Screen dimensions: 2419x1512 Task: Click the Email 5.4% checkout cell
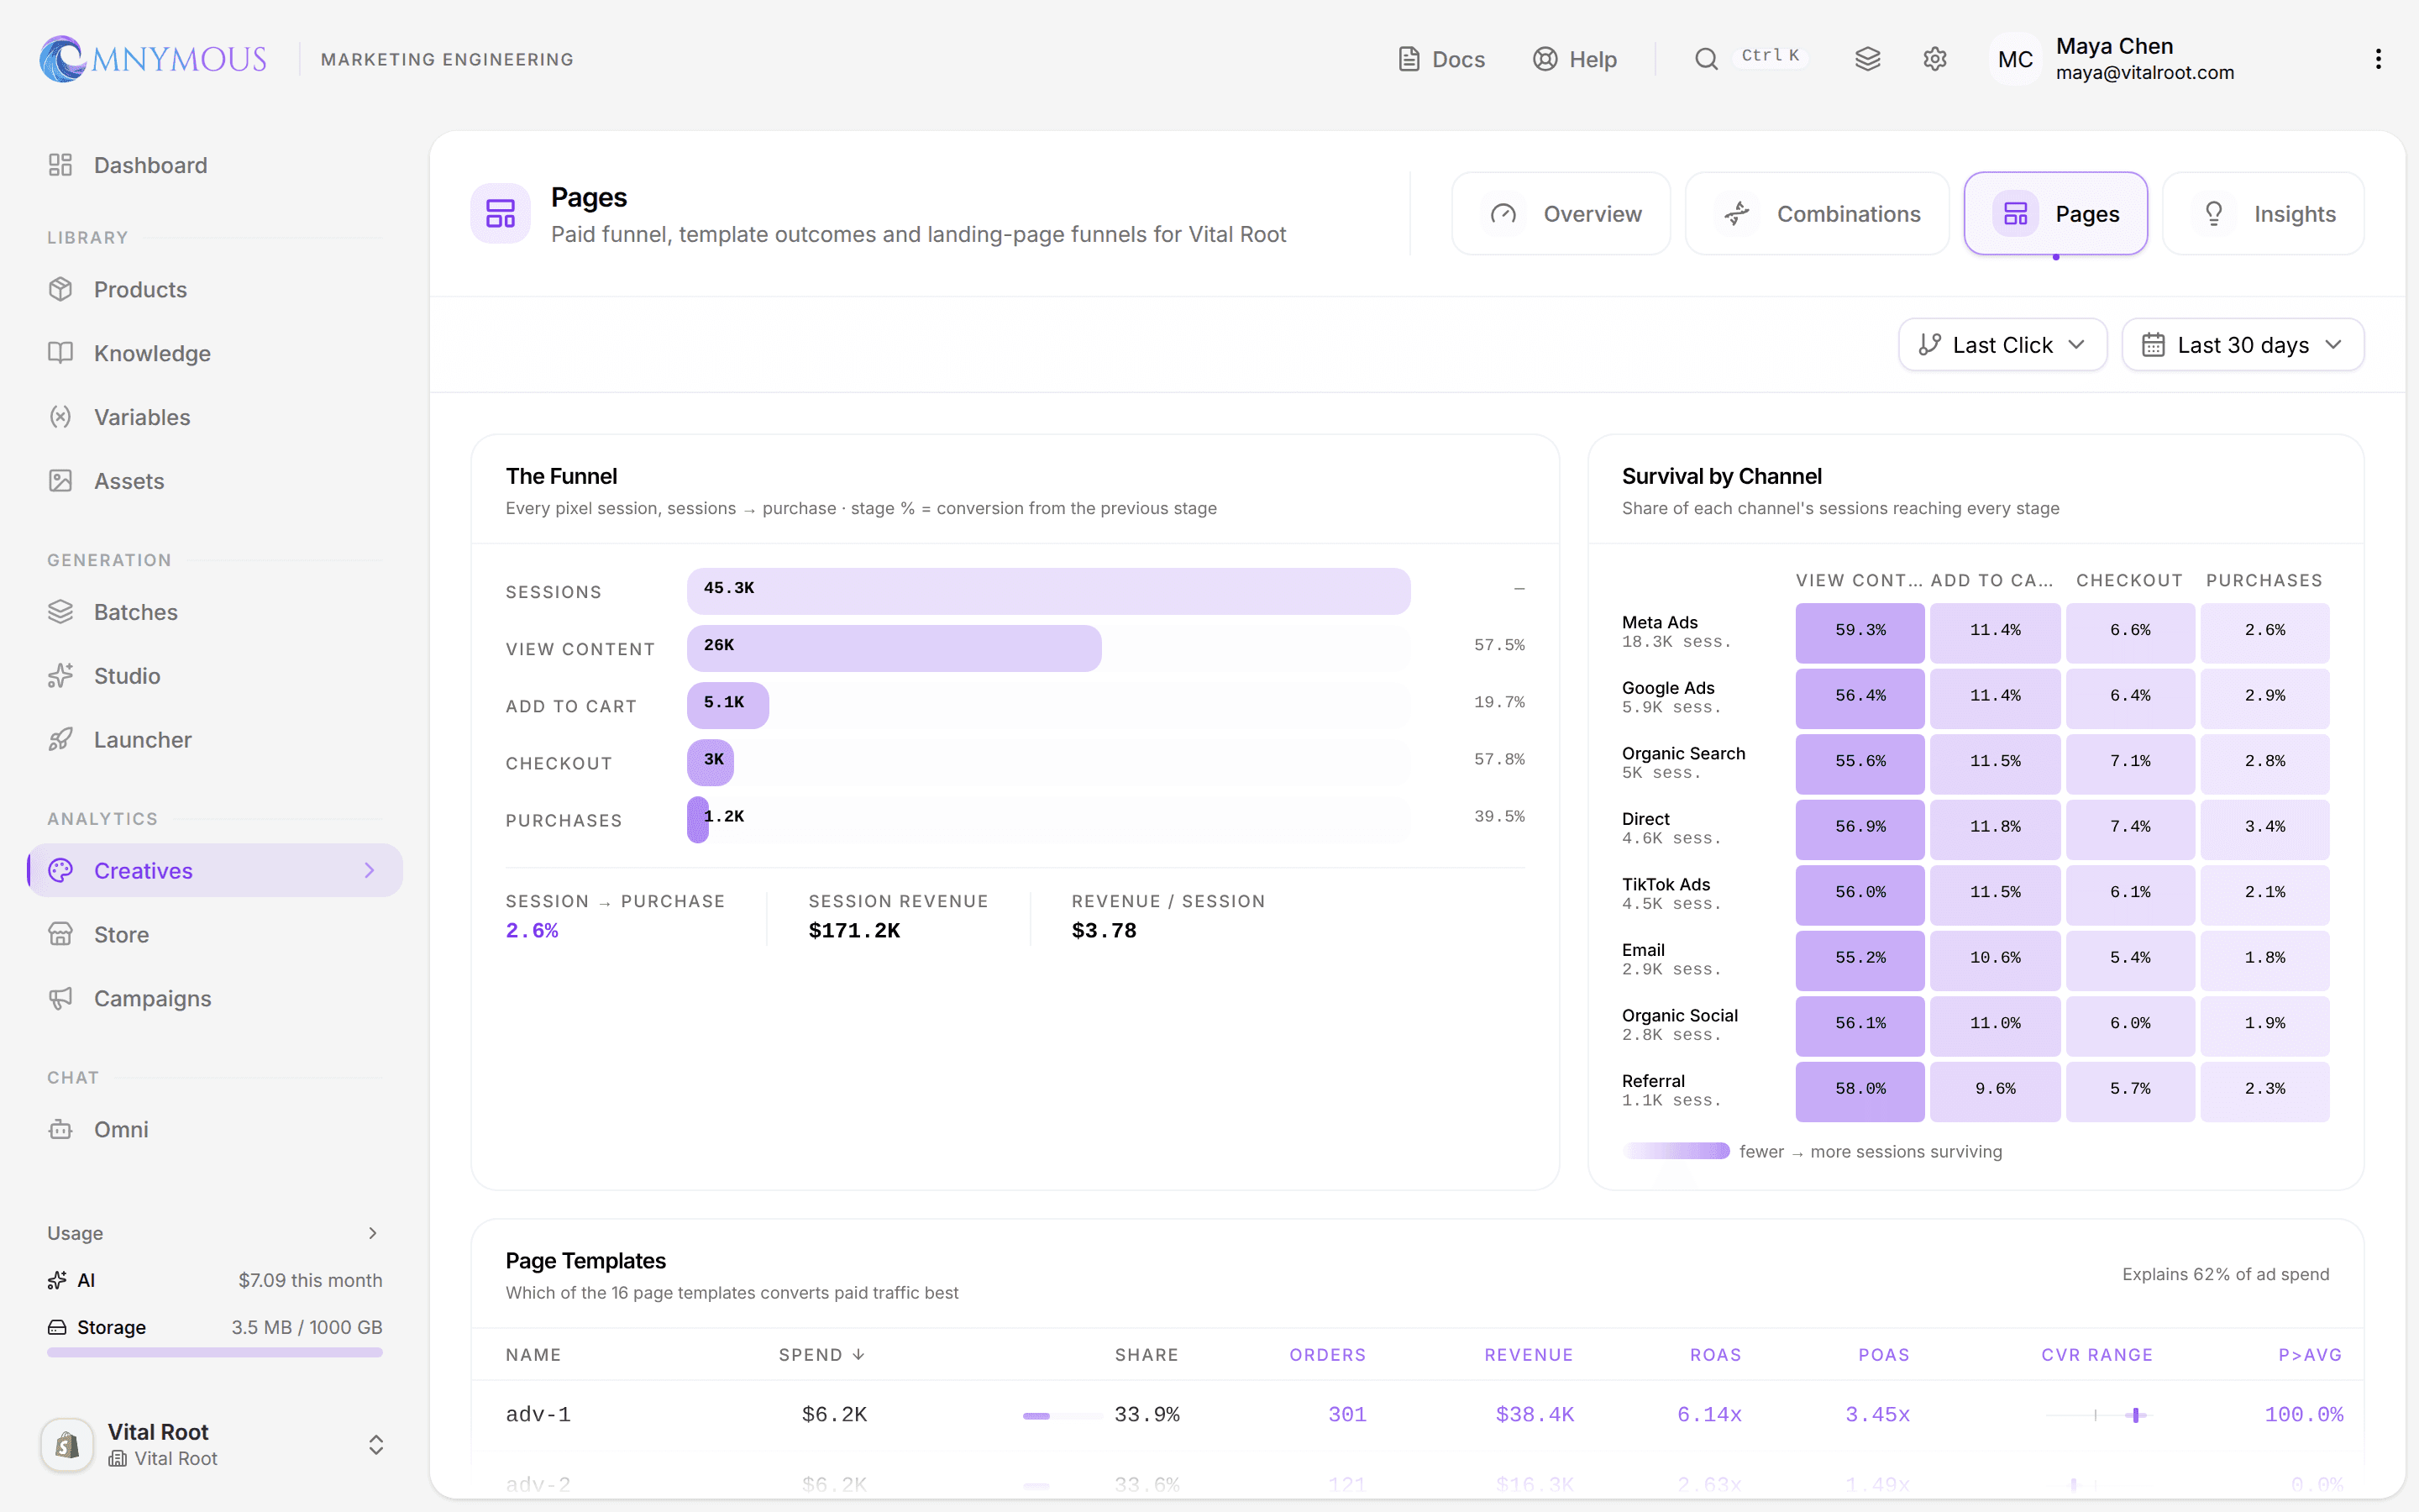(x=2130, y=959)
